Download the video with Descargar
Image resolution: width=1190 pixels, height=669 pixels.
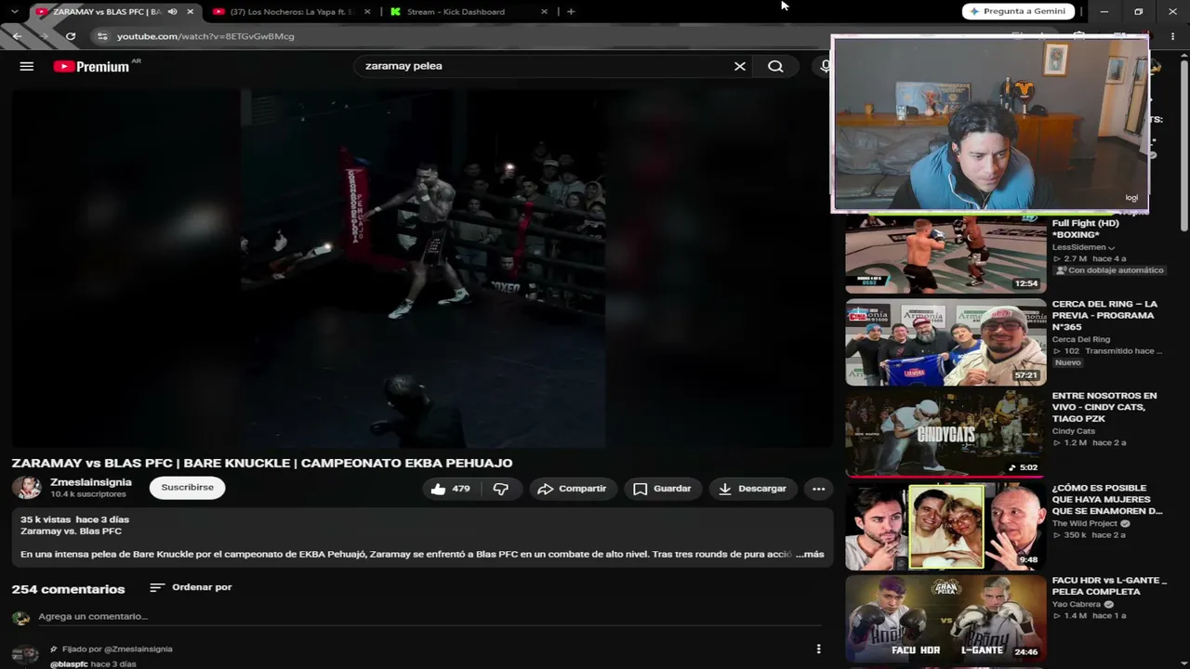tap(752, 489)
